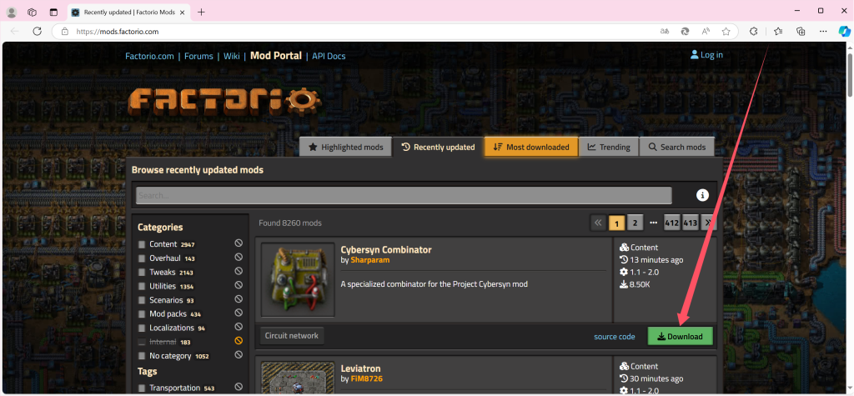Open the tab actions menu icon
This screenshot has height=396, width=854.
53,12
